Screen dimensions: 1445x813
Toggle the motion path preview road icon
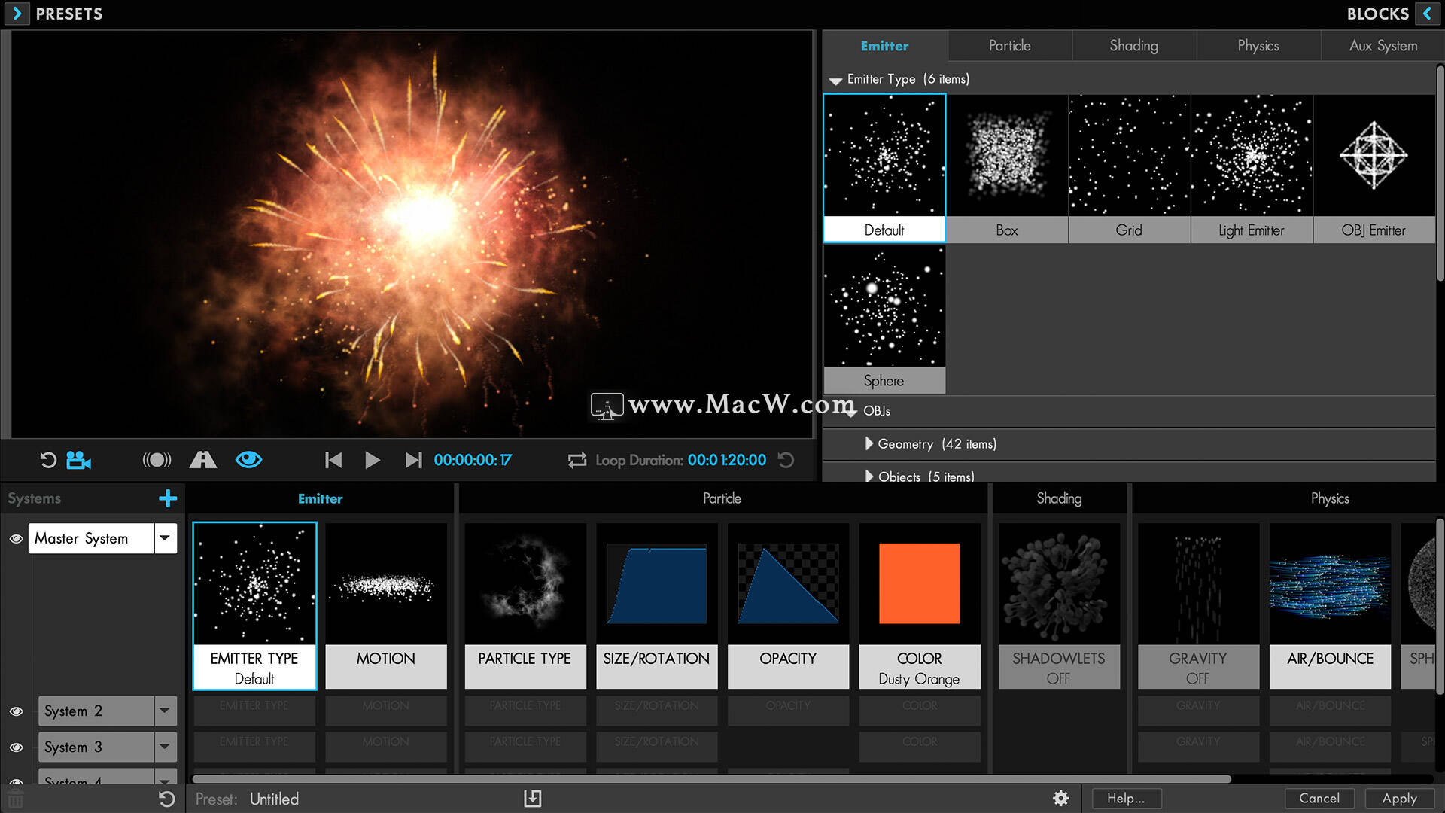click(x=202, y=460)
